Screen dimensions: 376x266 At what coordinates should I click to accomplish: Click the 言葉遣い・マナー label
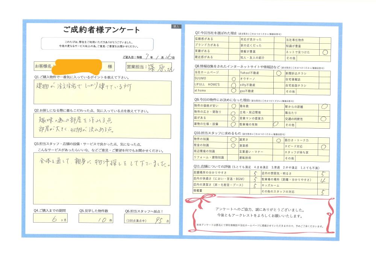(251, 152)
